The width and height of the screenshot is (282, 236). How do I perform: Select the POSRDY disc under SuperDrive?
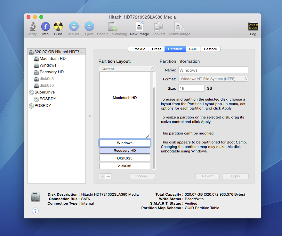tap(56, 99)
